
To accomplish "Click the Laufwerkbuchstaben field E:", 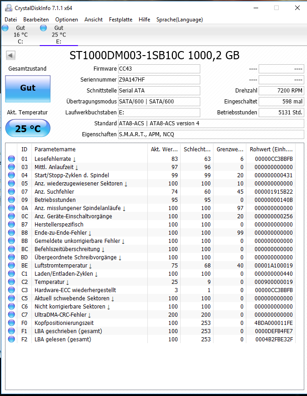I will click(x=159, y=113).
